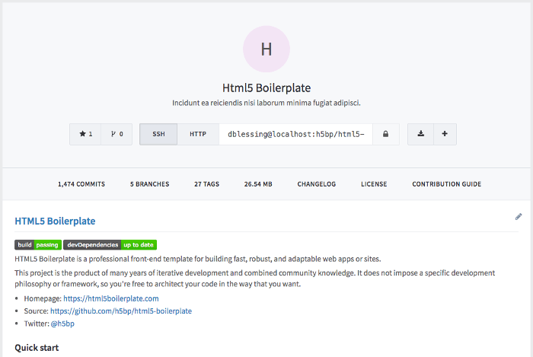Viewport: 533px width, 357px height.
Task: Open the Contribution Guide
Action: [447, 184]
